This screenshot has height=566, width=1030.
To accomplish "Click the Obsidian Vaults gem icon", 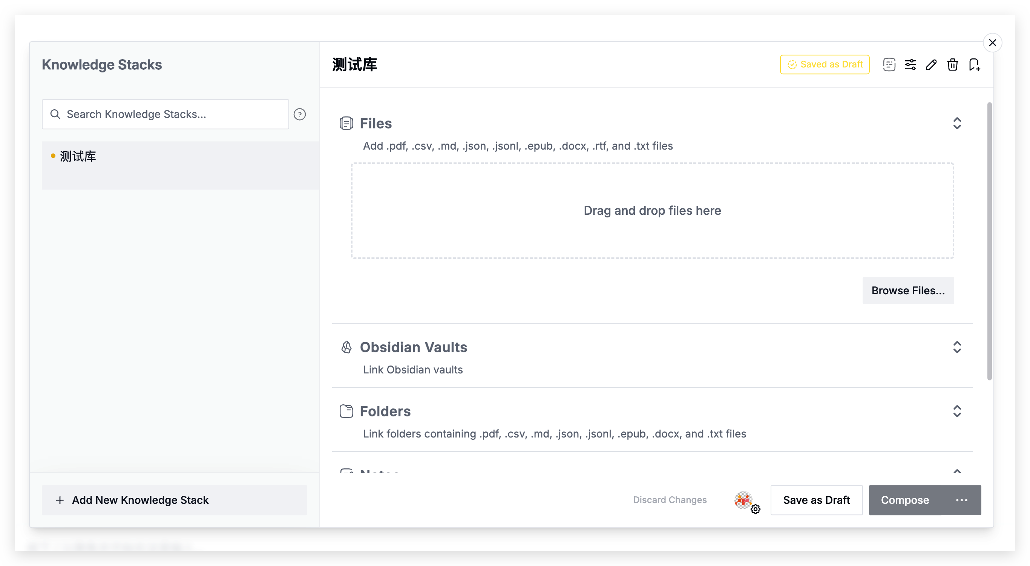I will point(346,347).
